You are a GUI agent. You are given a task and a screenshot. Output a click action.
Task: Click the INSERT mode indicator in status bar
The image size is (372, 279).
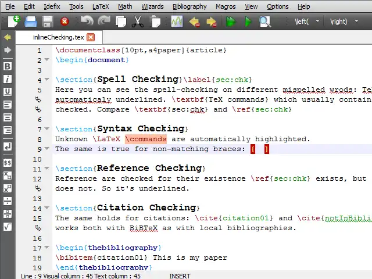point(180,276)
